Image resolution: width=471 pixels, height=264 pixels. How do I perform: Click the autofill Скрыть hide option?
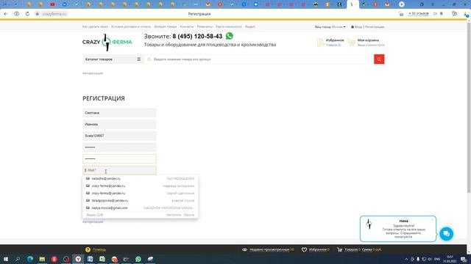(x=189, y=215)
